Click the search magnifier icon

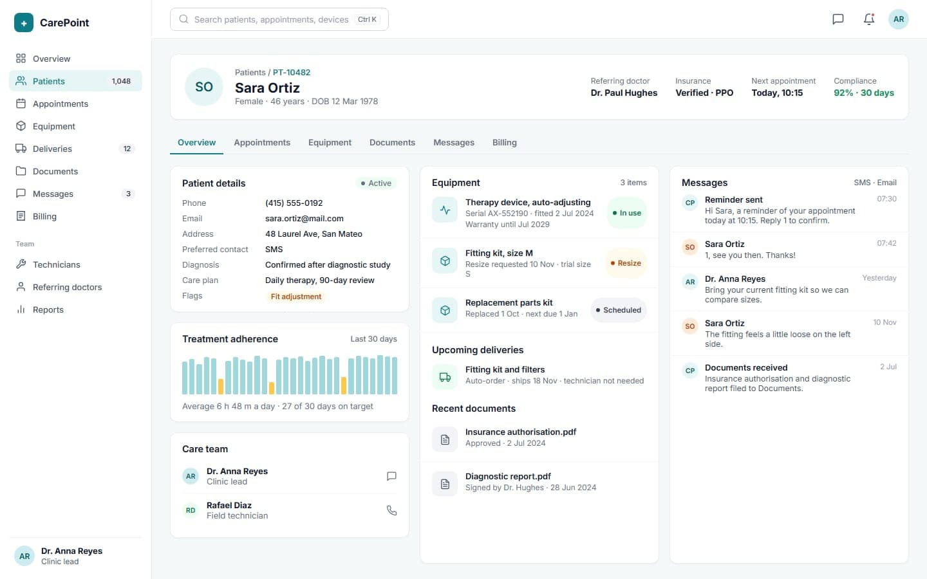point(184,19)
